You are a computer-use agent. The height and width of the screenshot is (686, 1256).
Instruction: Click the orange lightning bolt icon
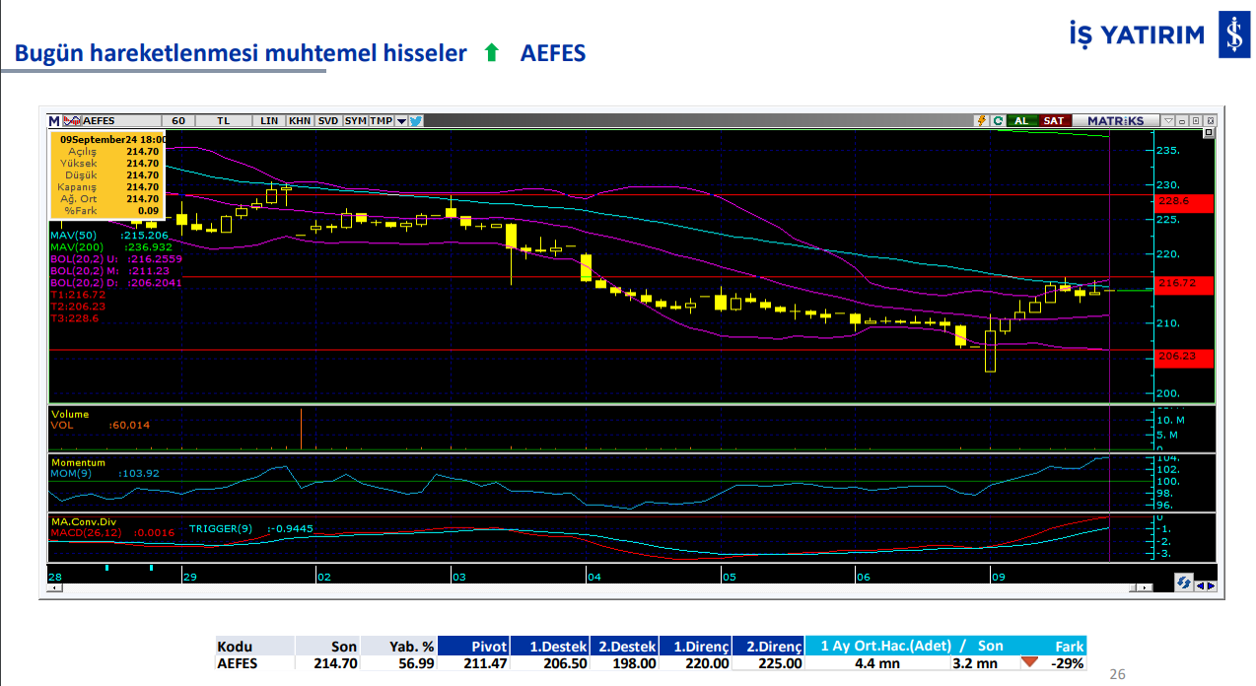click(x=982, y=121)
